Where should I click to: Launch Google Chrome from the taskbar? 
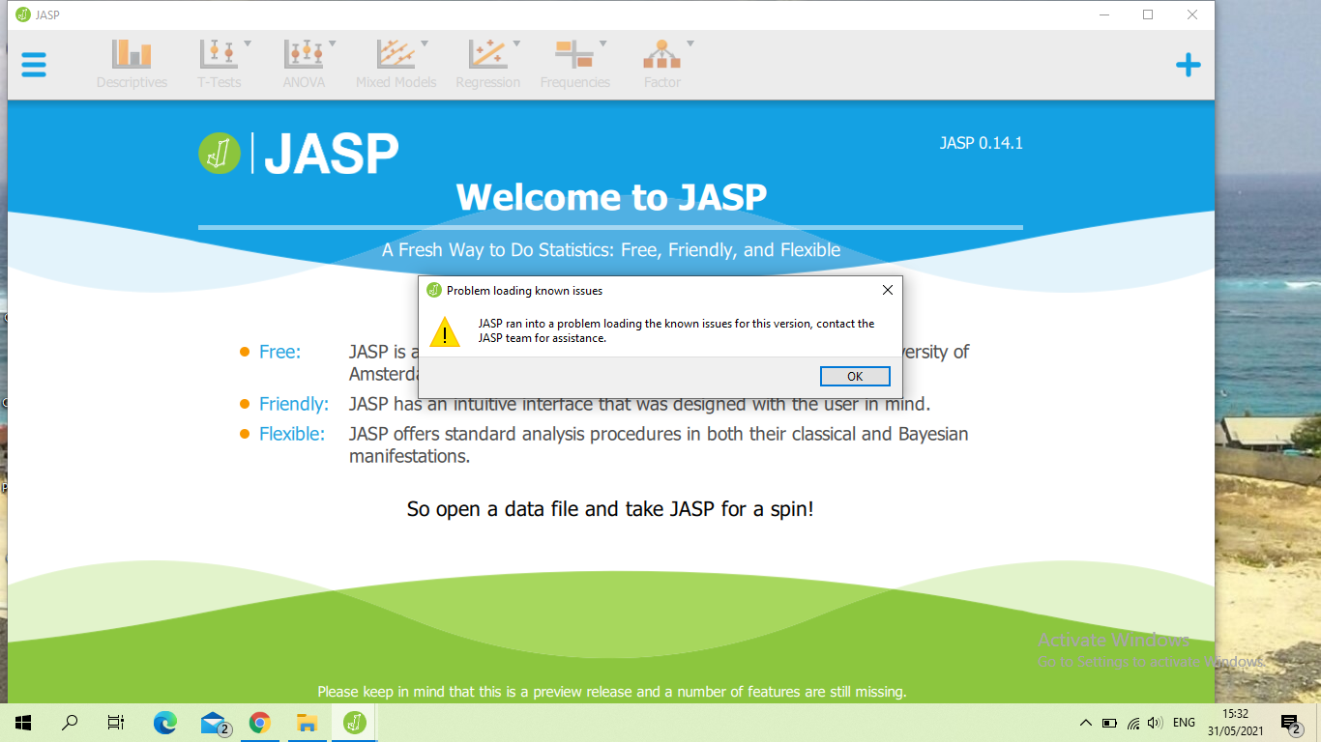pos(259,722)
